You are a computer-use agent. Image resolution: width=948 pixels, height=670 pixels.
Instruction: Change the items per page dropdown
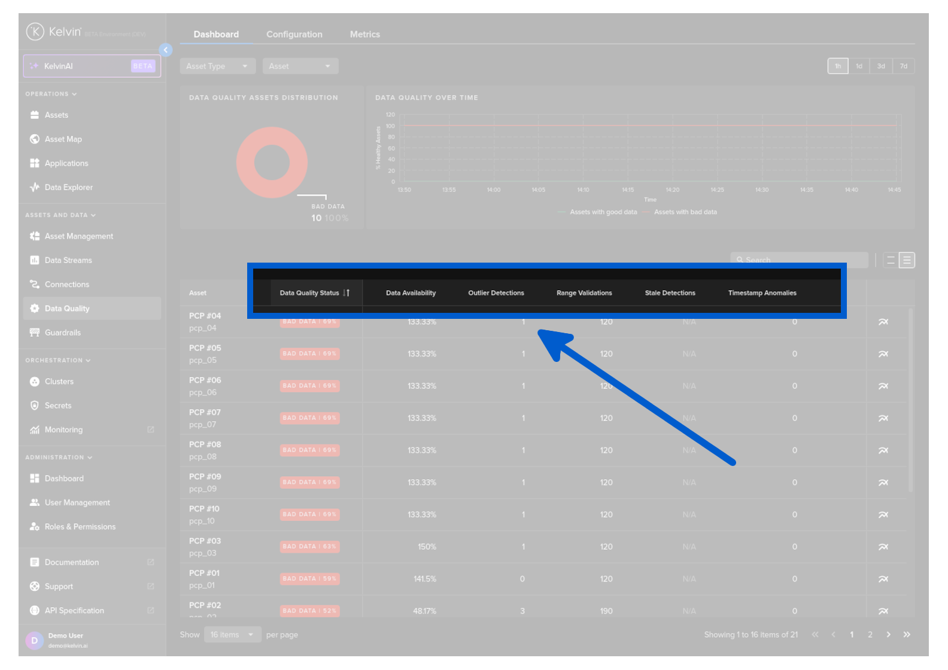[x=232, y=635]
